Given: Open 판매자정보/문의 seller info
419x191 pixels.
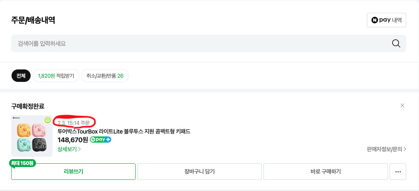Looking at the screenshot, I should [386, 149].
